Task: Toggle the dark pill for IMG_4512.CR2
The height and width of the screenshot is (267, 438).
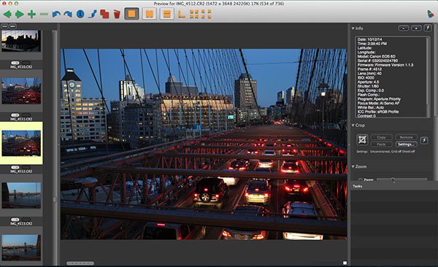Action: 26,167
